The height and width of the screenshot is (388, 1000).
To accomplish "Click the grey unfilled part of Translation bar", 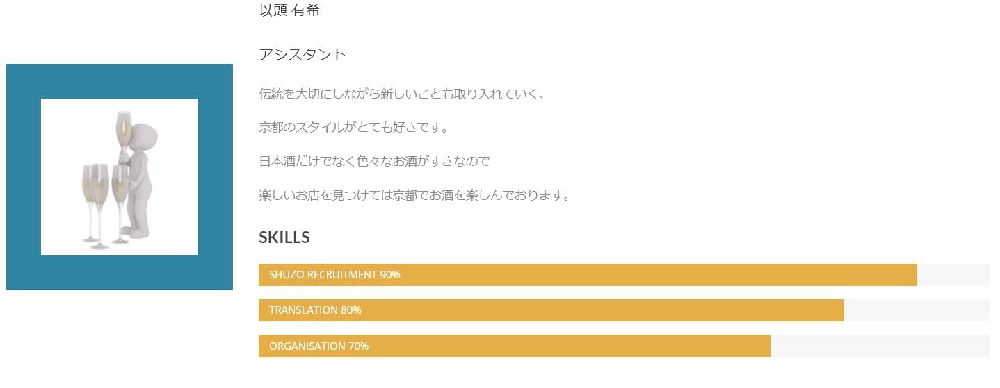I will pos(917,310).
